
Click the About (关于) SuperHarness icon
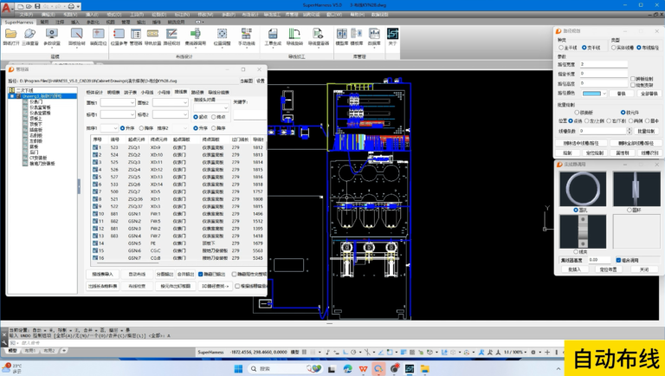[393, 34]
